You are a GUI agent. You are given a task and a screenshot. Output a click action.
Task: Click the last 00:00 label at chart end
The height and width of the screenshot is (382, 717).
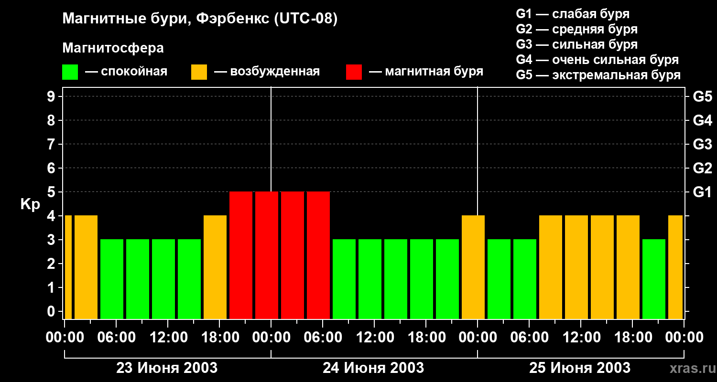(684, 338)
